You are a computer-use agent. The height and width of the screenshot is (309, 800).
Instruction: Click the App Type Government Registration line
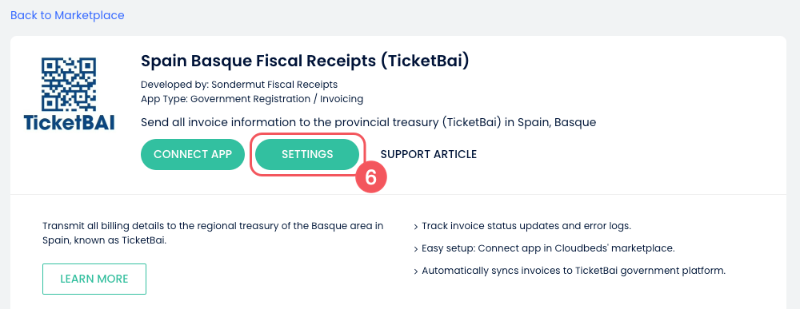252,99
